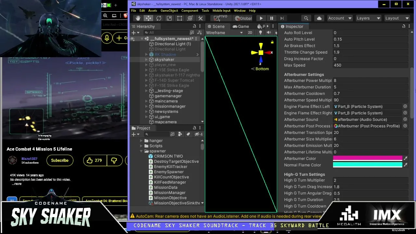Dislike the YouTube video

click(114, 160)
